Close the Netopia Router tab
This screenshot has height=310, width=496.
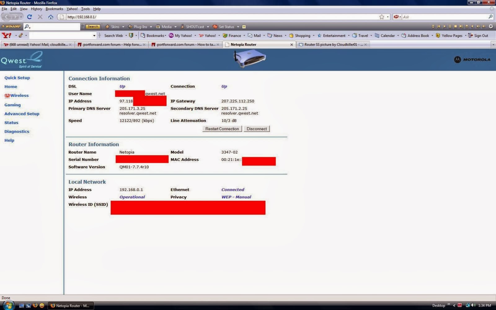pos(291,45)
